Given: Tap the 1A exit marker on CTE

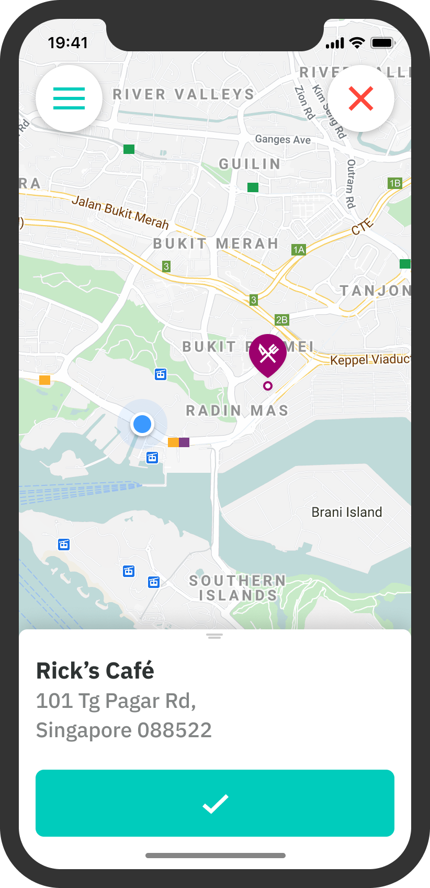Looking at the screenshot, I should (299, 250).
